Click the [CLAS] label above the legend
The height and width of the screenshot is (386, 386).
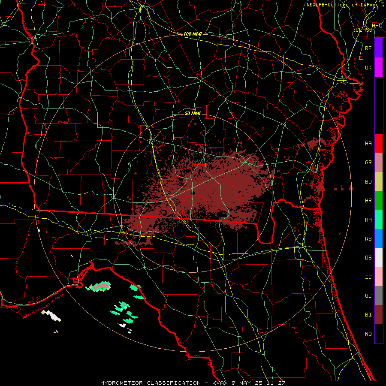[x=362, y=30]
